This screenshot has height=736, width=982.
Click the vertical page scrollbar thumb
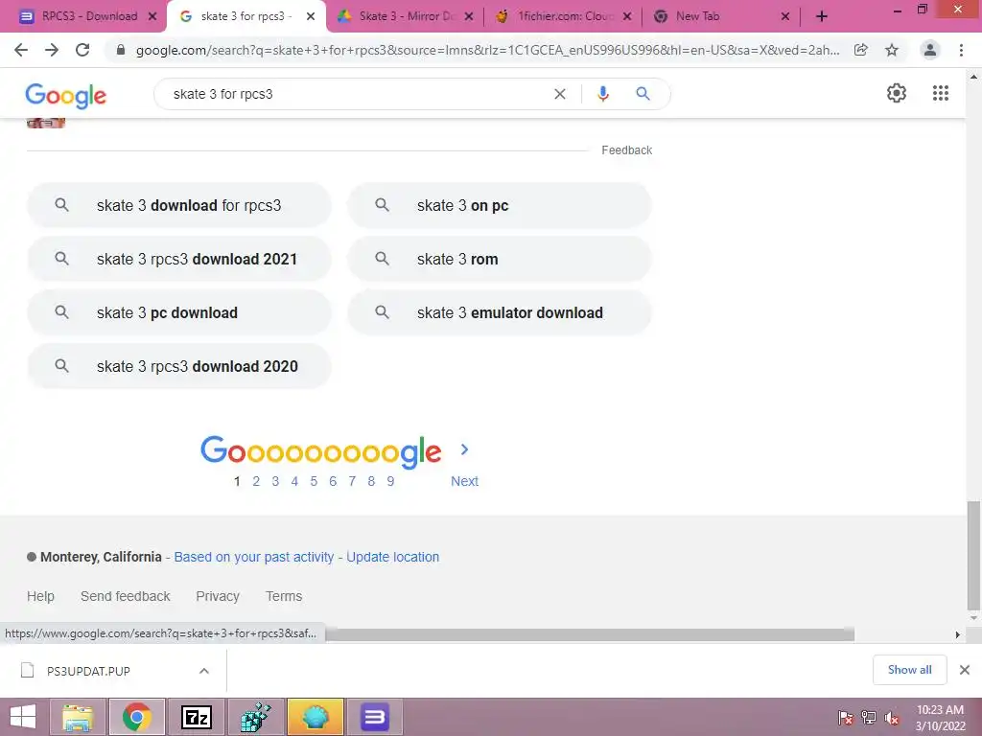[x=973, y=555]
